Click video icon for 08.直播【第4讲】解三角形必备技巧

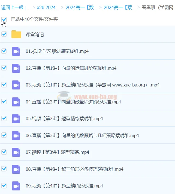(16, 169)
